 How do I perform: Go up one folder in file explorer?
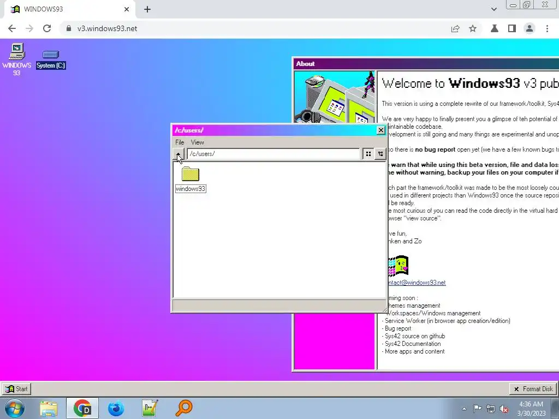point(179,154)
